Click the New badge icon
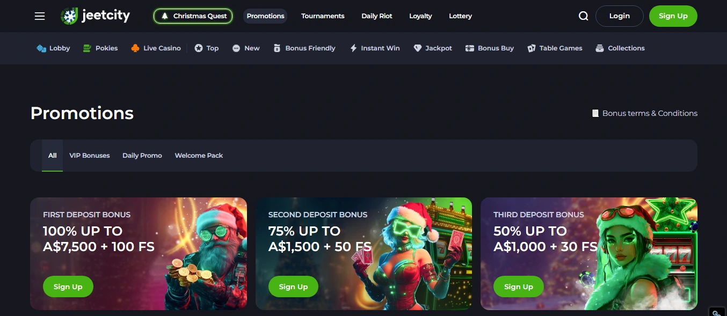 coord(236,48)
